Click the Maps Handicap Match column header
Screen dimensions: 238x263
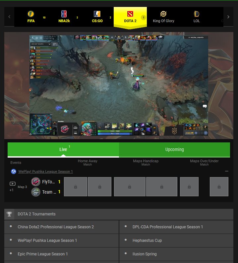click(146, 163)
